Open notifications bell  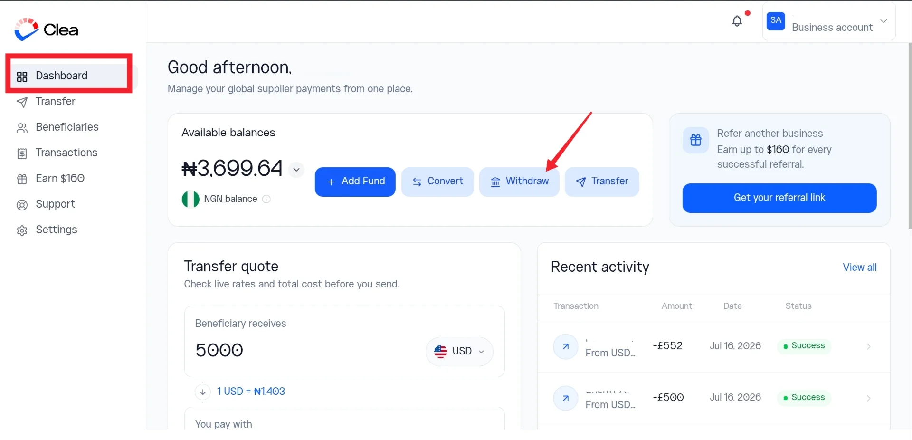737,21
